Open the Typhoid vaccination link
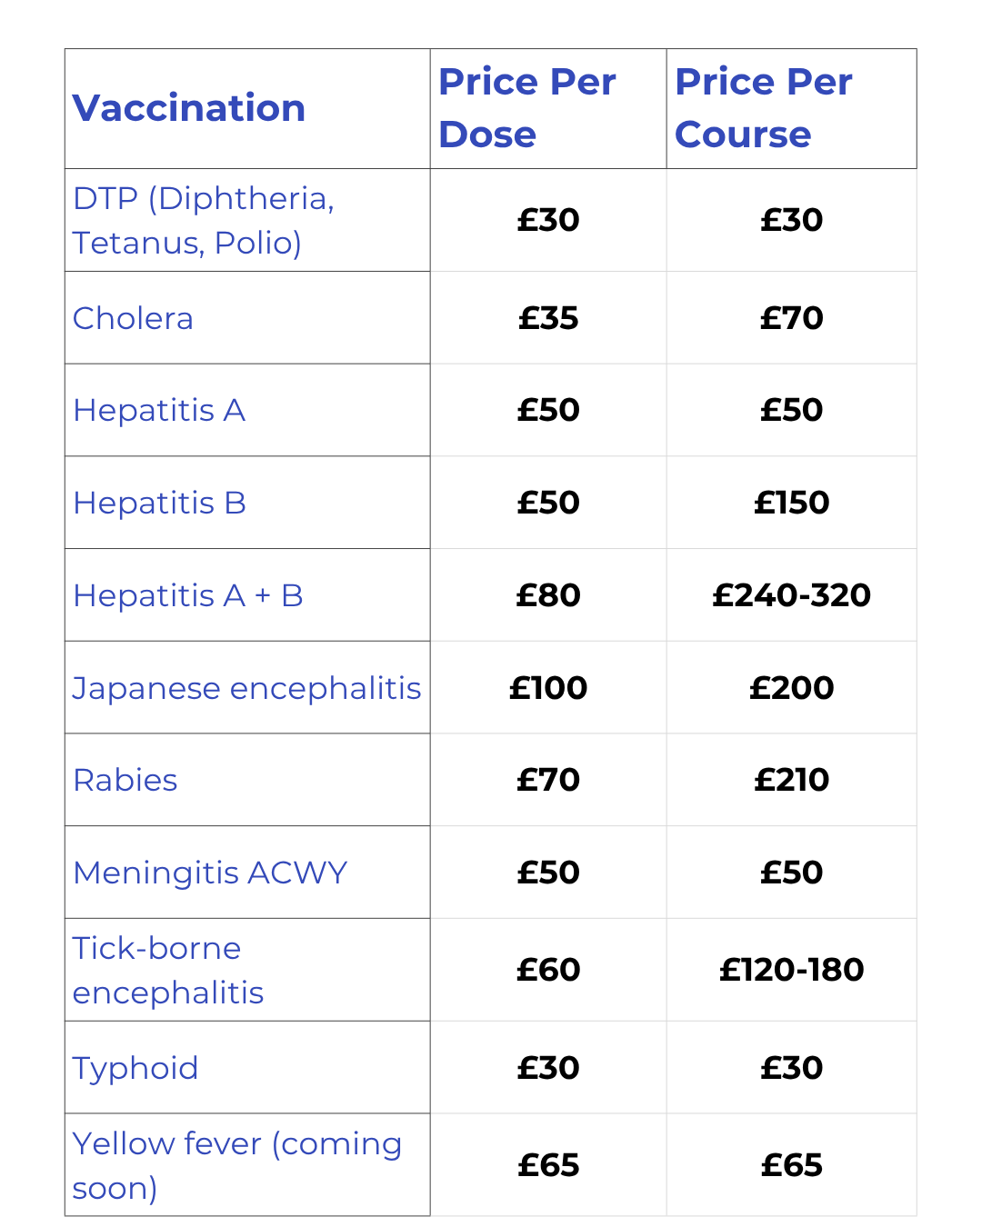Image resolution: width=982 pixels, height=1227 pixels. pos(135,1068)
